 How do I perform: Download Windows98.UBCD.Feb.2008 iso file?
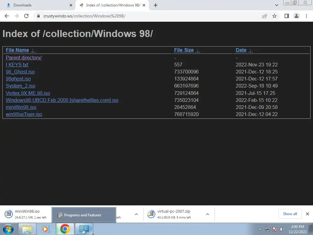(62, 100)
